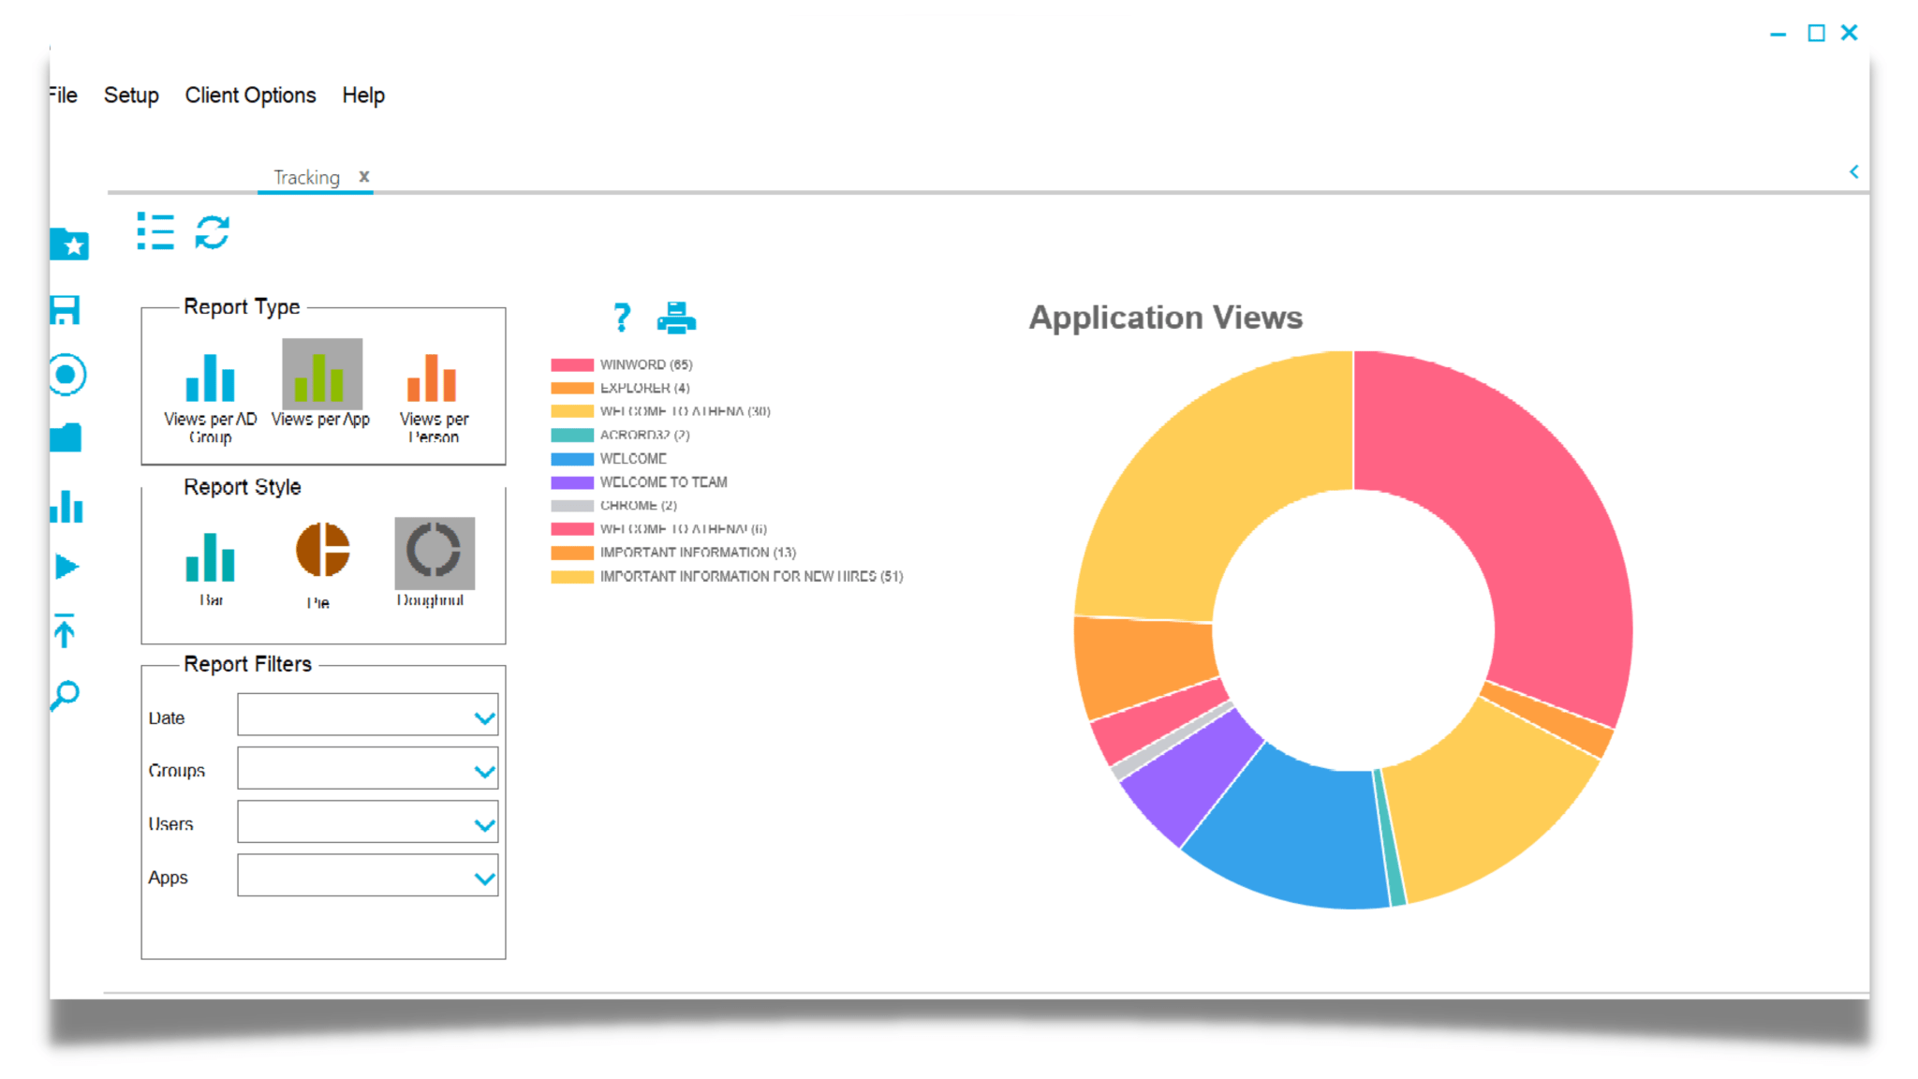Viewport: 1918px width, 1079px height.
Task: Click the refresh icon above Report Type
Action: coord(211,233)
